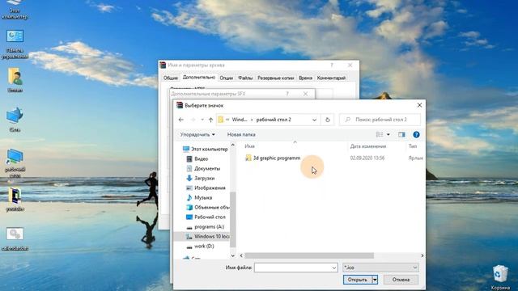Open Control Panel desktop icon
Viewport: 518px width, 291px height.
[x=15, y=44]
